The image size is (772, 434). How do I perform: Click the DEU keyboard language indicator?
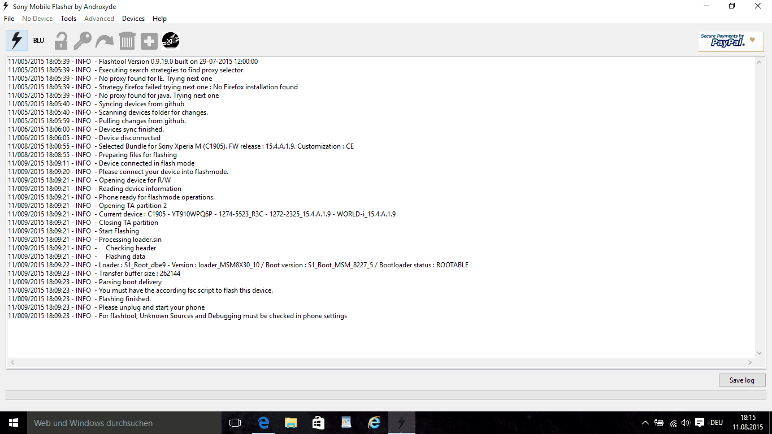[x=717, y=423]
